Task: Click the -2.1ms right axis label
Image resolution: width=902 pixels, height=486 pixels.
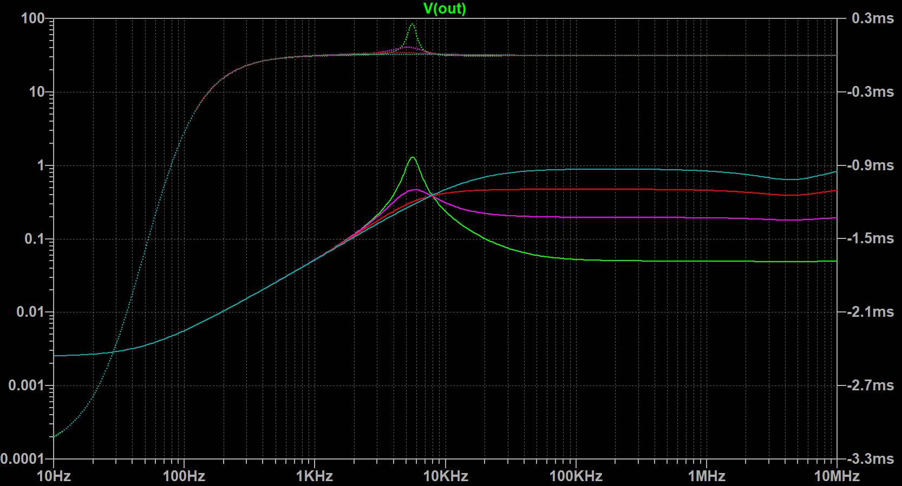Action: [x=870, y=312]
